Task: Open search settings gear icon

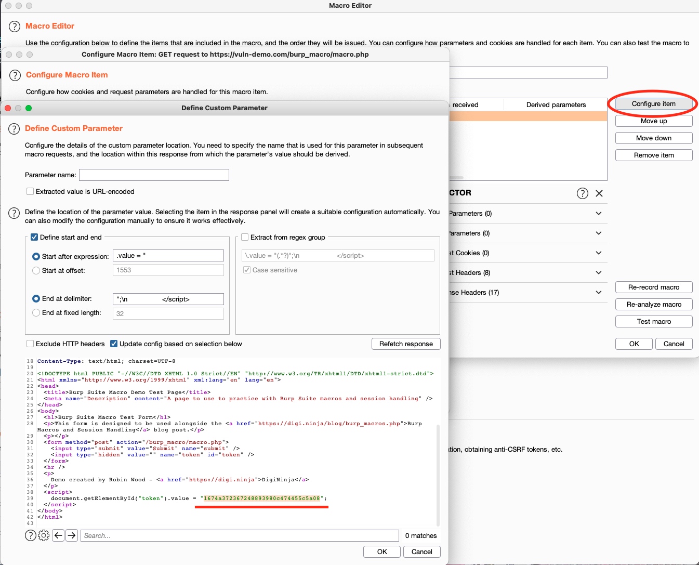Action: pos(44,535)
